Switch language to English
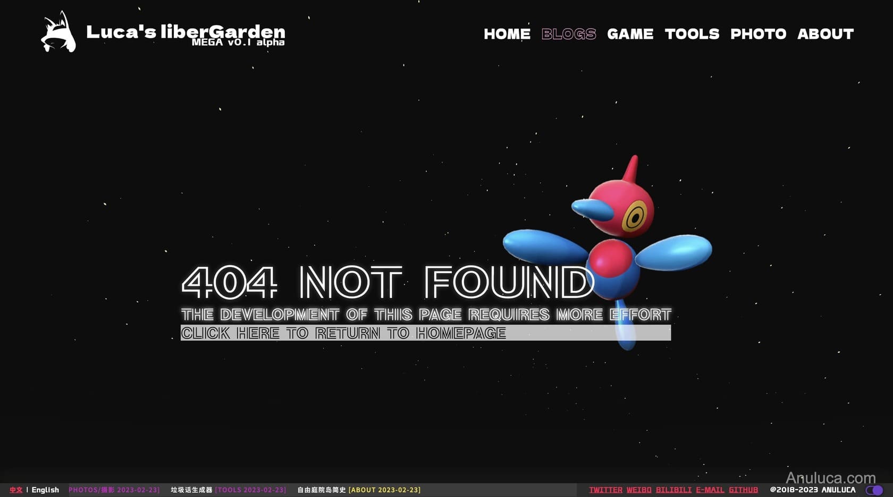This screenshot has width=893, height=497. coord(45,490)
